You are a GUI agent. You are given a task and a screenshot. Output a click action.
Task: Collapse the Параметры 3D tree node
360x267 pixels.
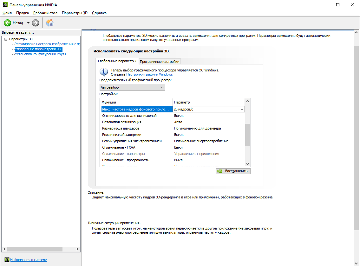click(6, 39)
